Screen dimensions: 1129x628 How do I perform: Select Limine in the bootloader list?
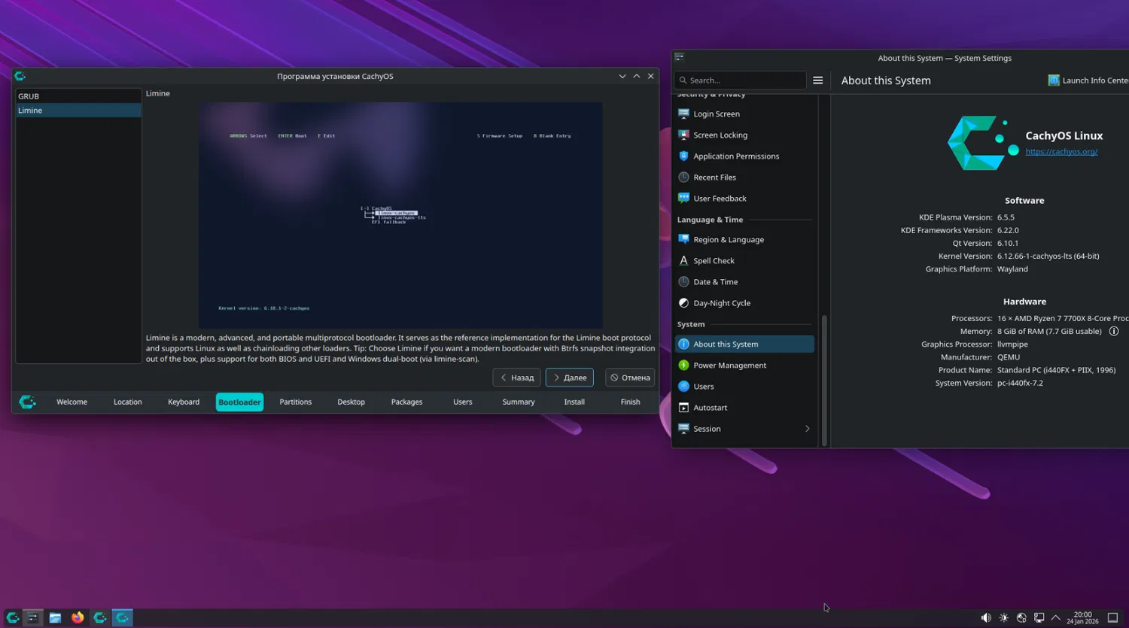(78, 111)
